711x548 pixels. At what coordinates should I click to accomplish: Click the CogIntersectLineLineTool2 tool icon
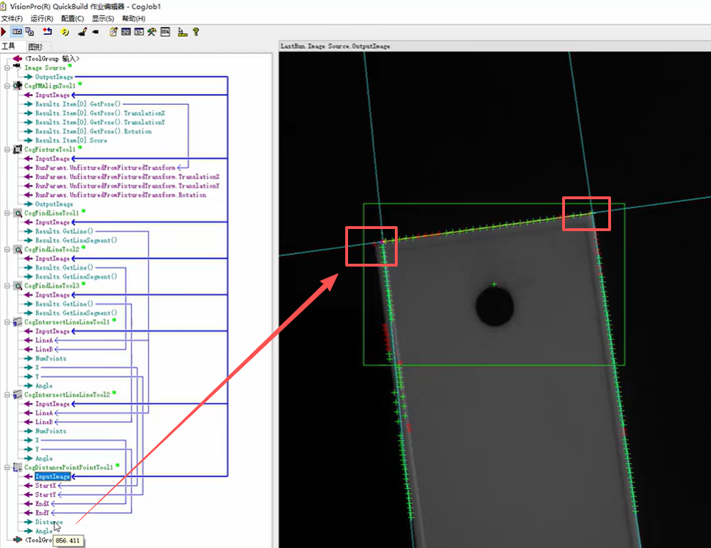click(18, 394)
